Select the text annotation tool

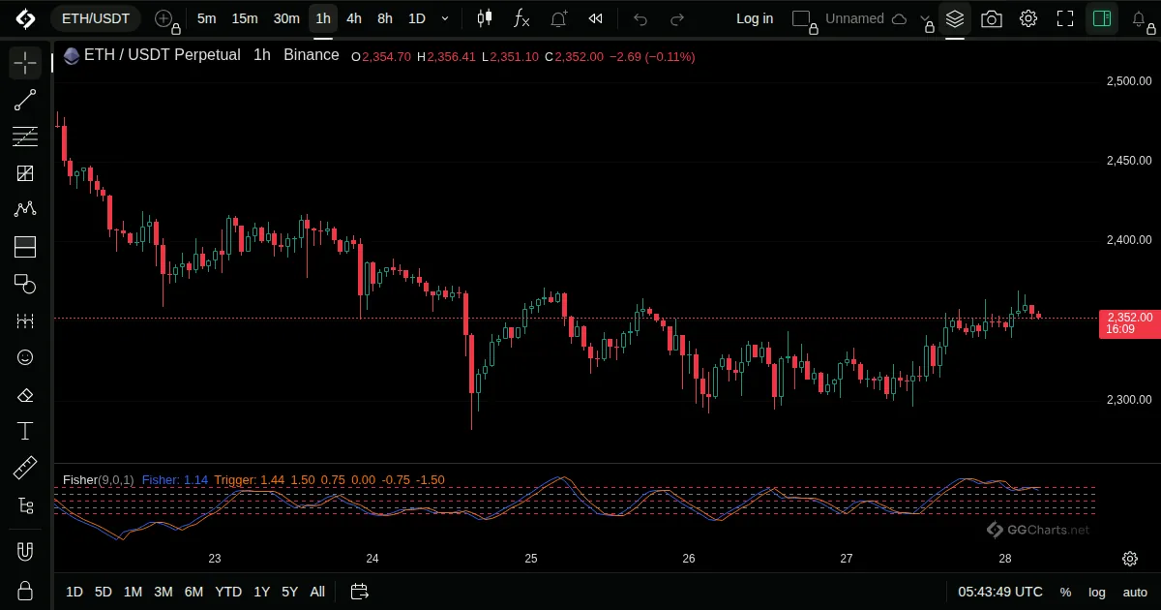pos(25,432)
